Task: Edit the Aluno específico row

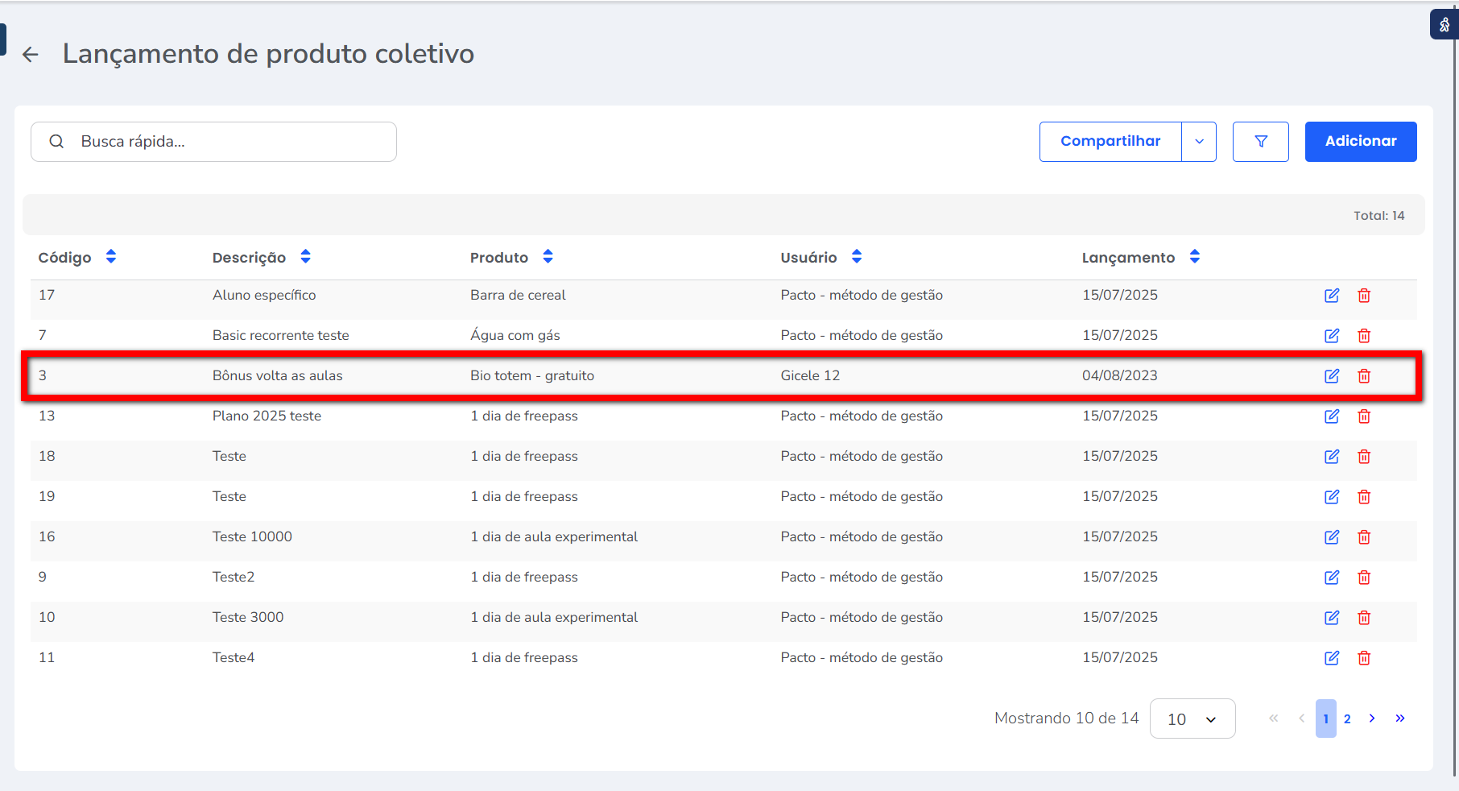Action: click(x=1332, y=296)
